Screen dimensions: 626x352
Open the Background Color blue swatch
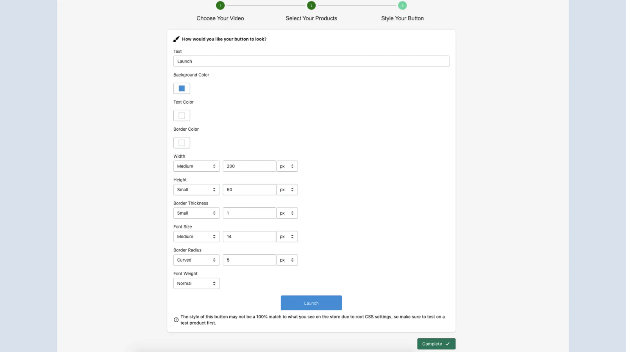pyautogui.click(x=182, y=88)
